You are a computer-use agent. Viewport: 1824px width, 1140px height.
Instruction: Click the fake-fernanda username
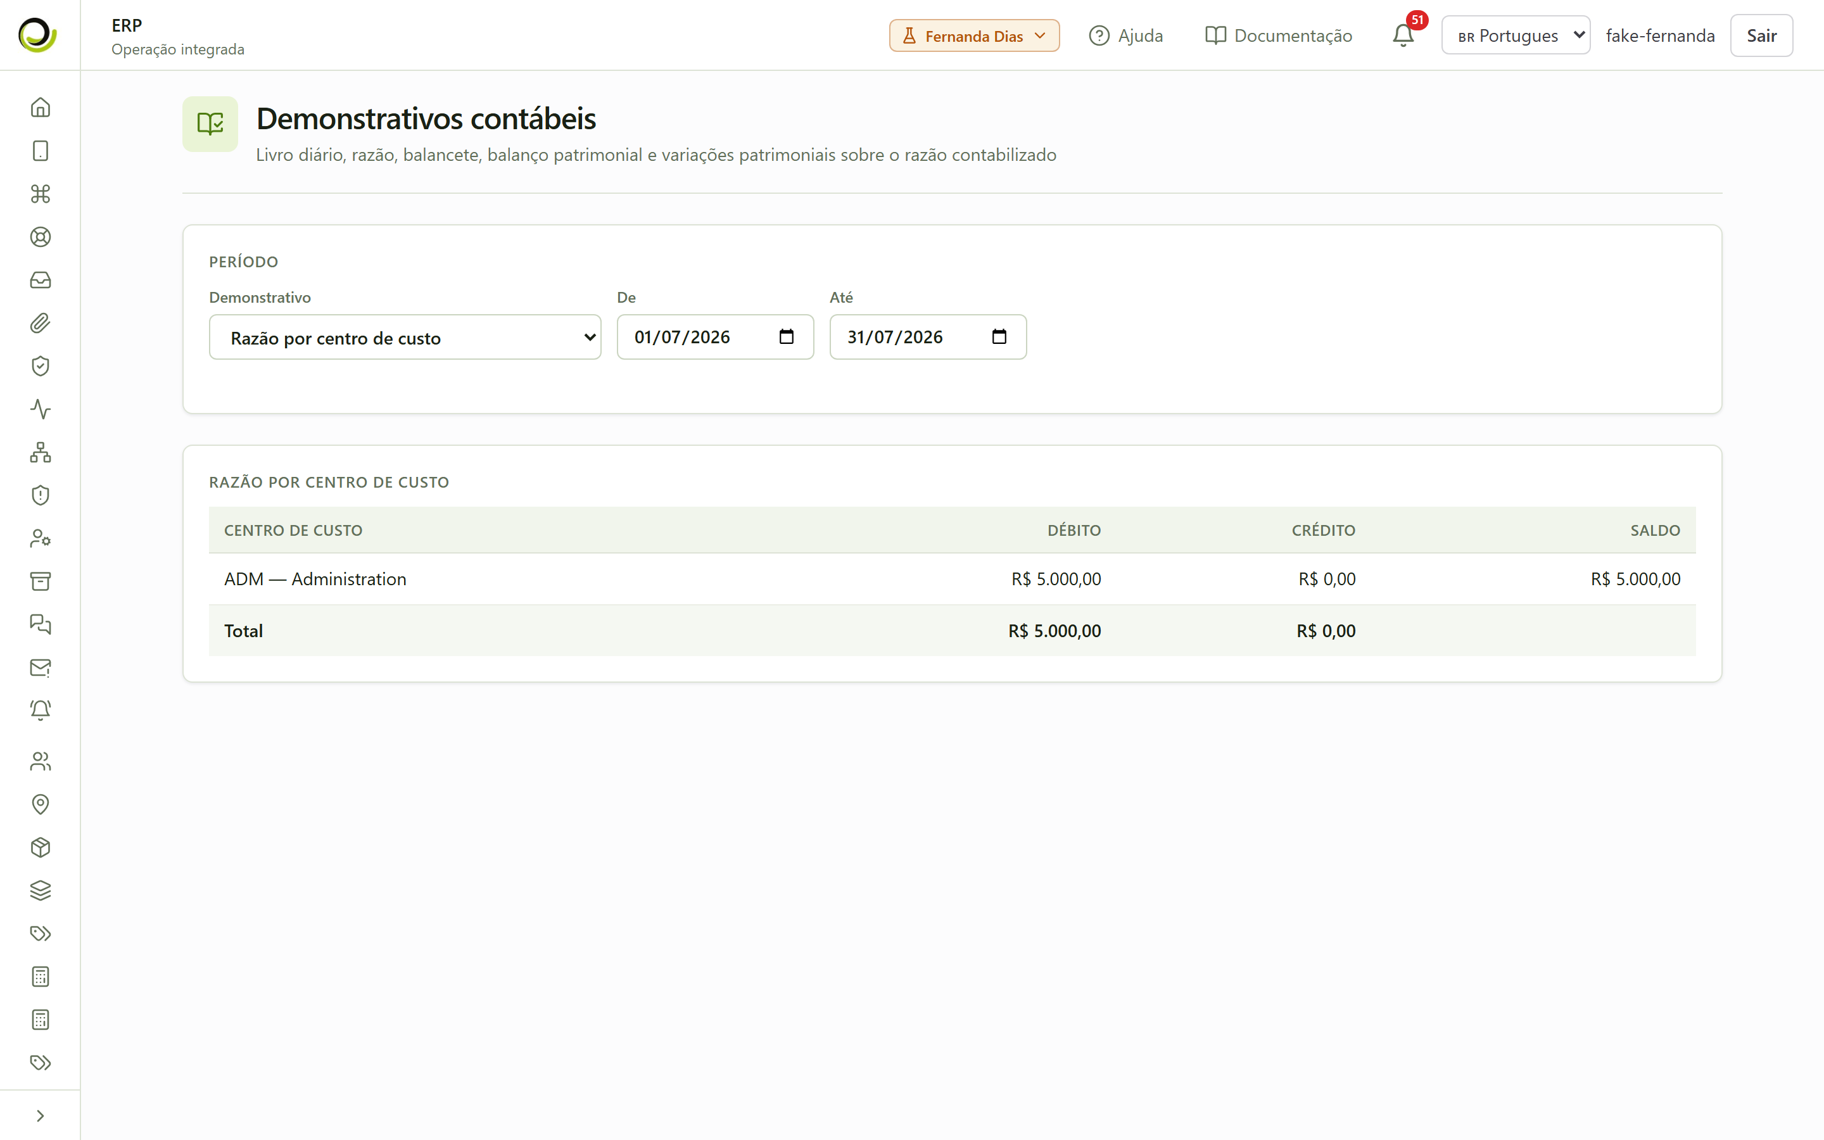click(x=1660, y=35)
